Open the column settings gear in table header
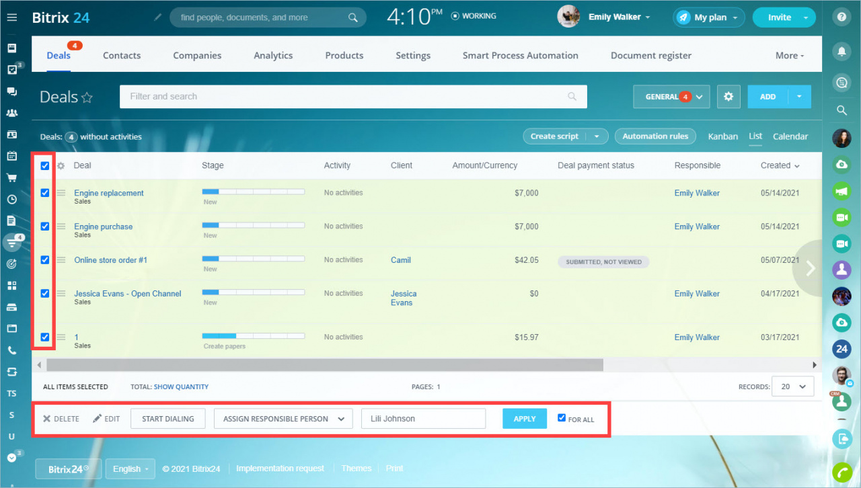Viewport: 861px width, 488px height. tap(61, 165)
